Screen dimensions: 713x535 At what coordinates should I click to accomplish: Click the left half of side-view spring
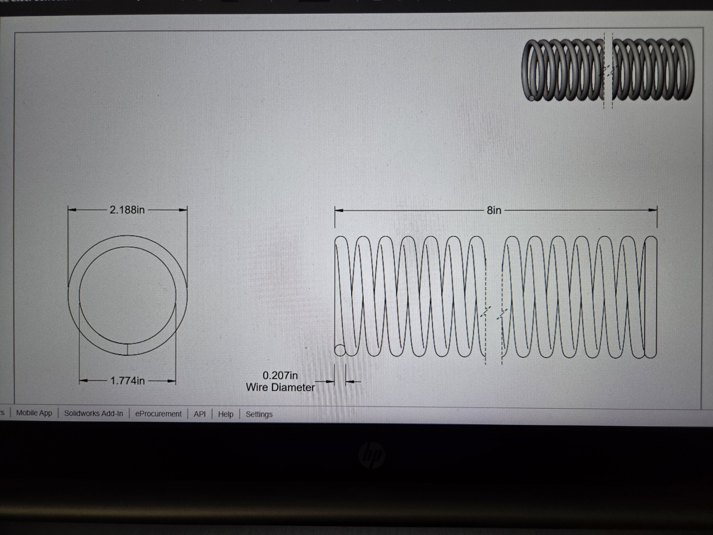(x=410, y=297)
